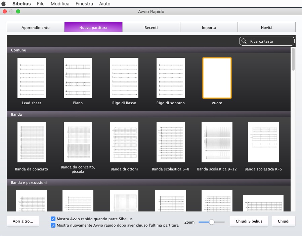Close the Avvio Rapido window
302x236 pixels.
pyautogui.click(x=5, y=11)
